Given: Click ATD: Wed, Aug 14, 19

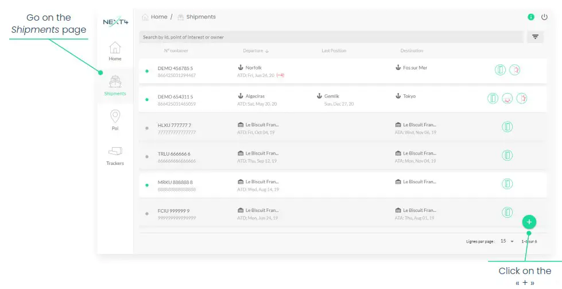Looking at the screenshot, I should (x=258, y=190).
